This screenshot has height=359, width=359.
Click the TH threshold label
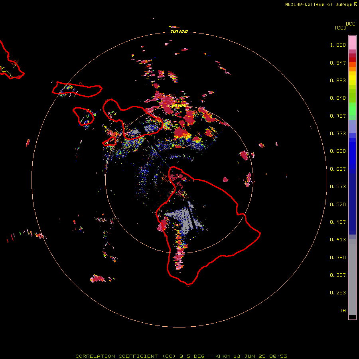[343, 311]
